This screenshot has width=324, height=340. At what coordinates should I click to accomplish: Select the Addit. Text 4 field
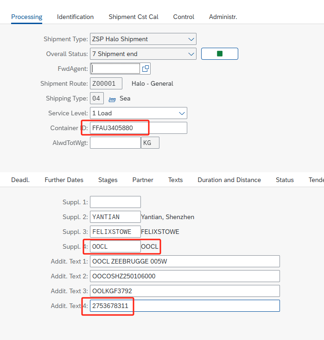pyautogui.click(x=185, y=306)
